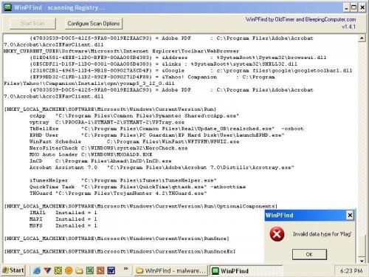The height and width of the screenshot is (277, 369).
Task: Click the 6:23 PM system clock
Action: click(x=351, y=271)
